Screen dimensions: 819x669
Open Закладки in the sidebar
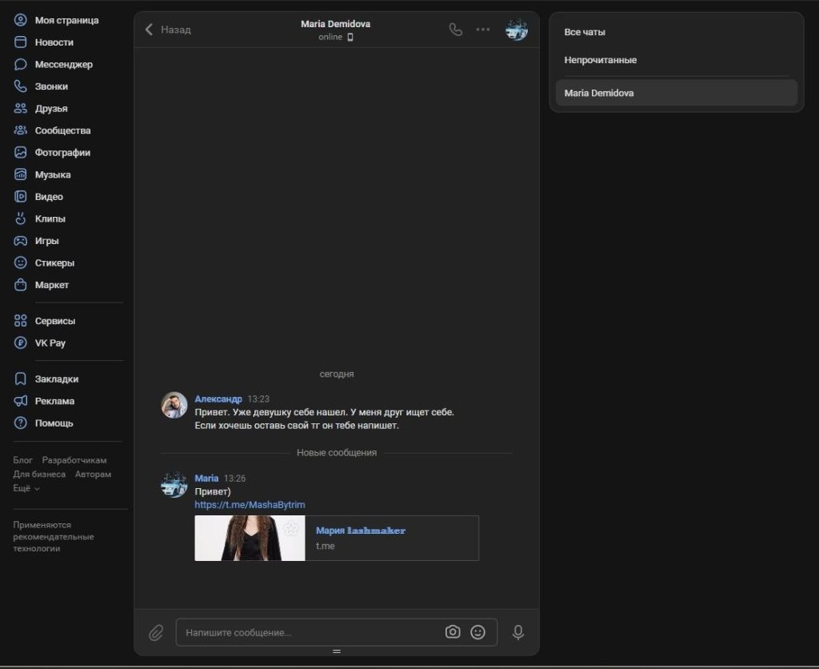coord(56,379)
